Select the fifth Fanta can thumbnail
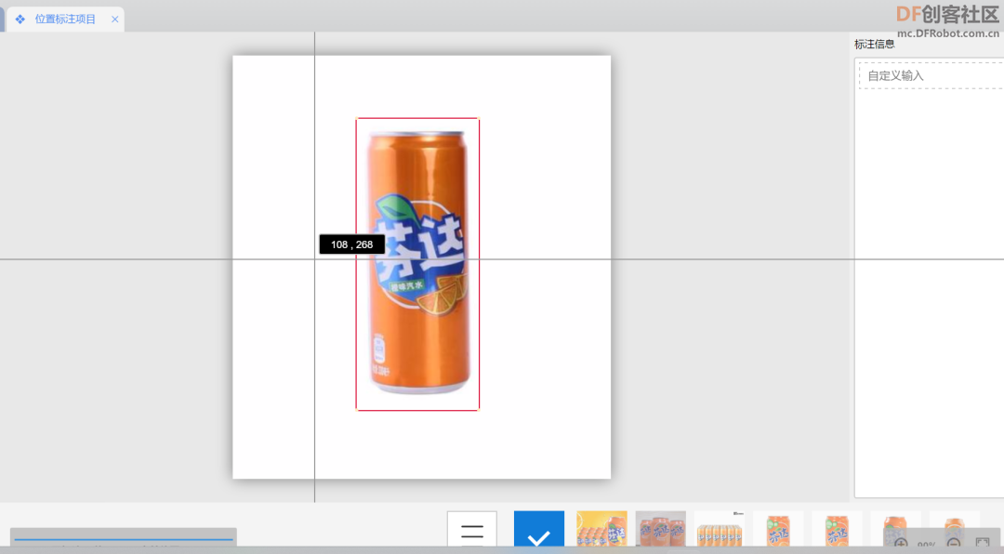1004x554 pixels. pyautogui.click(x=838, y=529)
